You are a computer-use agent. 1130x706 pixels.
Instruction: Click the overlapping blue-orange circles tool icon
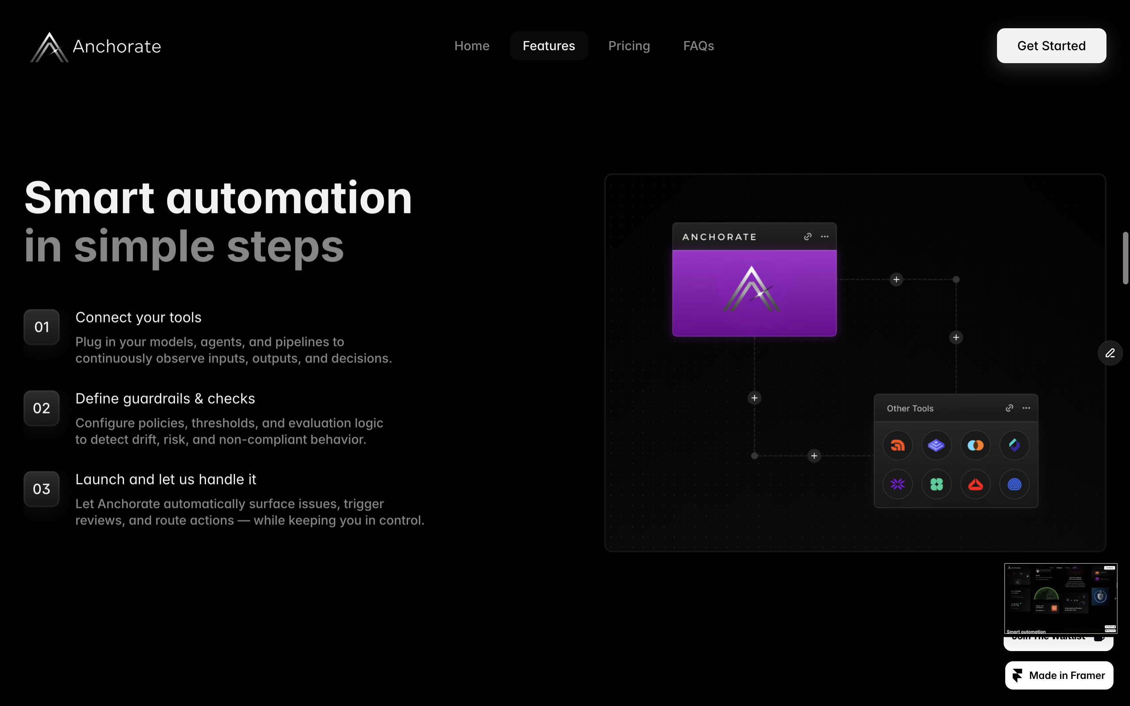click(975, 445)
